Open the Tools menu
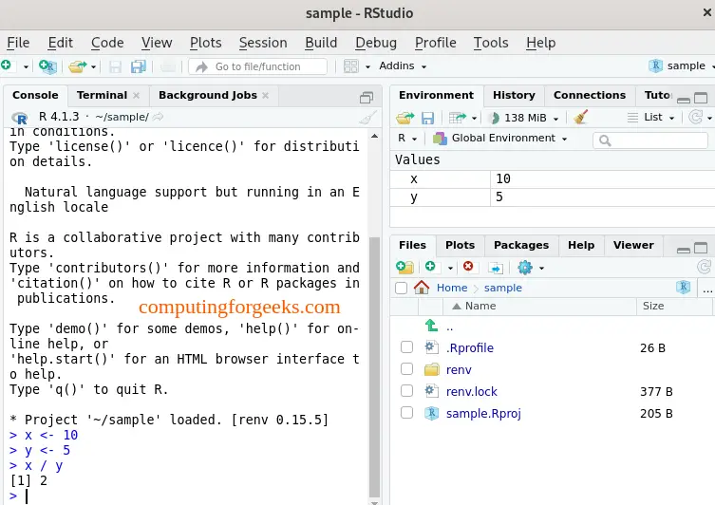The image size is (715, 505). (x=491, y=43)
